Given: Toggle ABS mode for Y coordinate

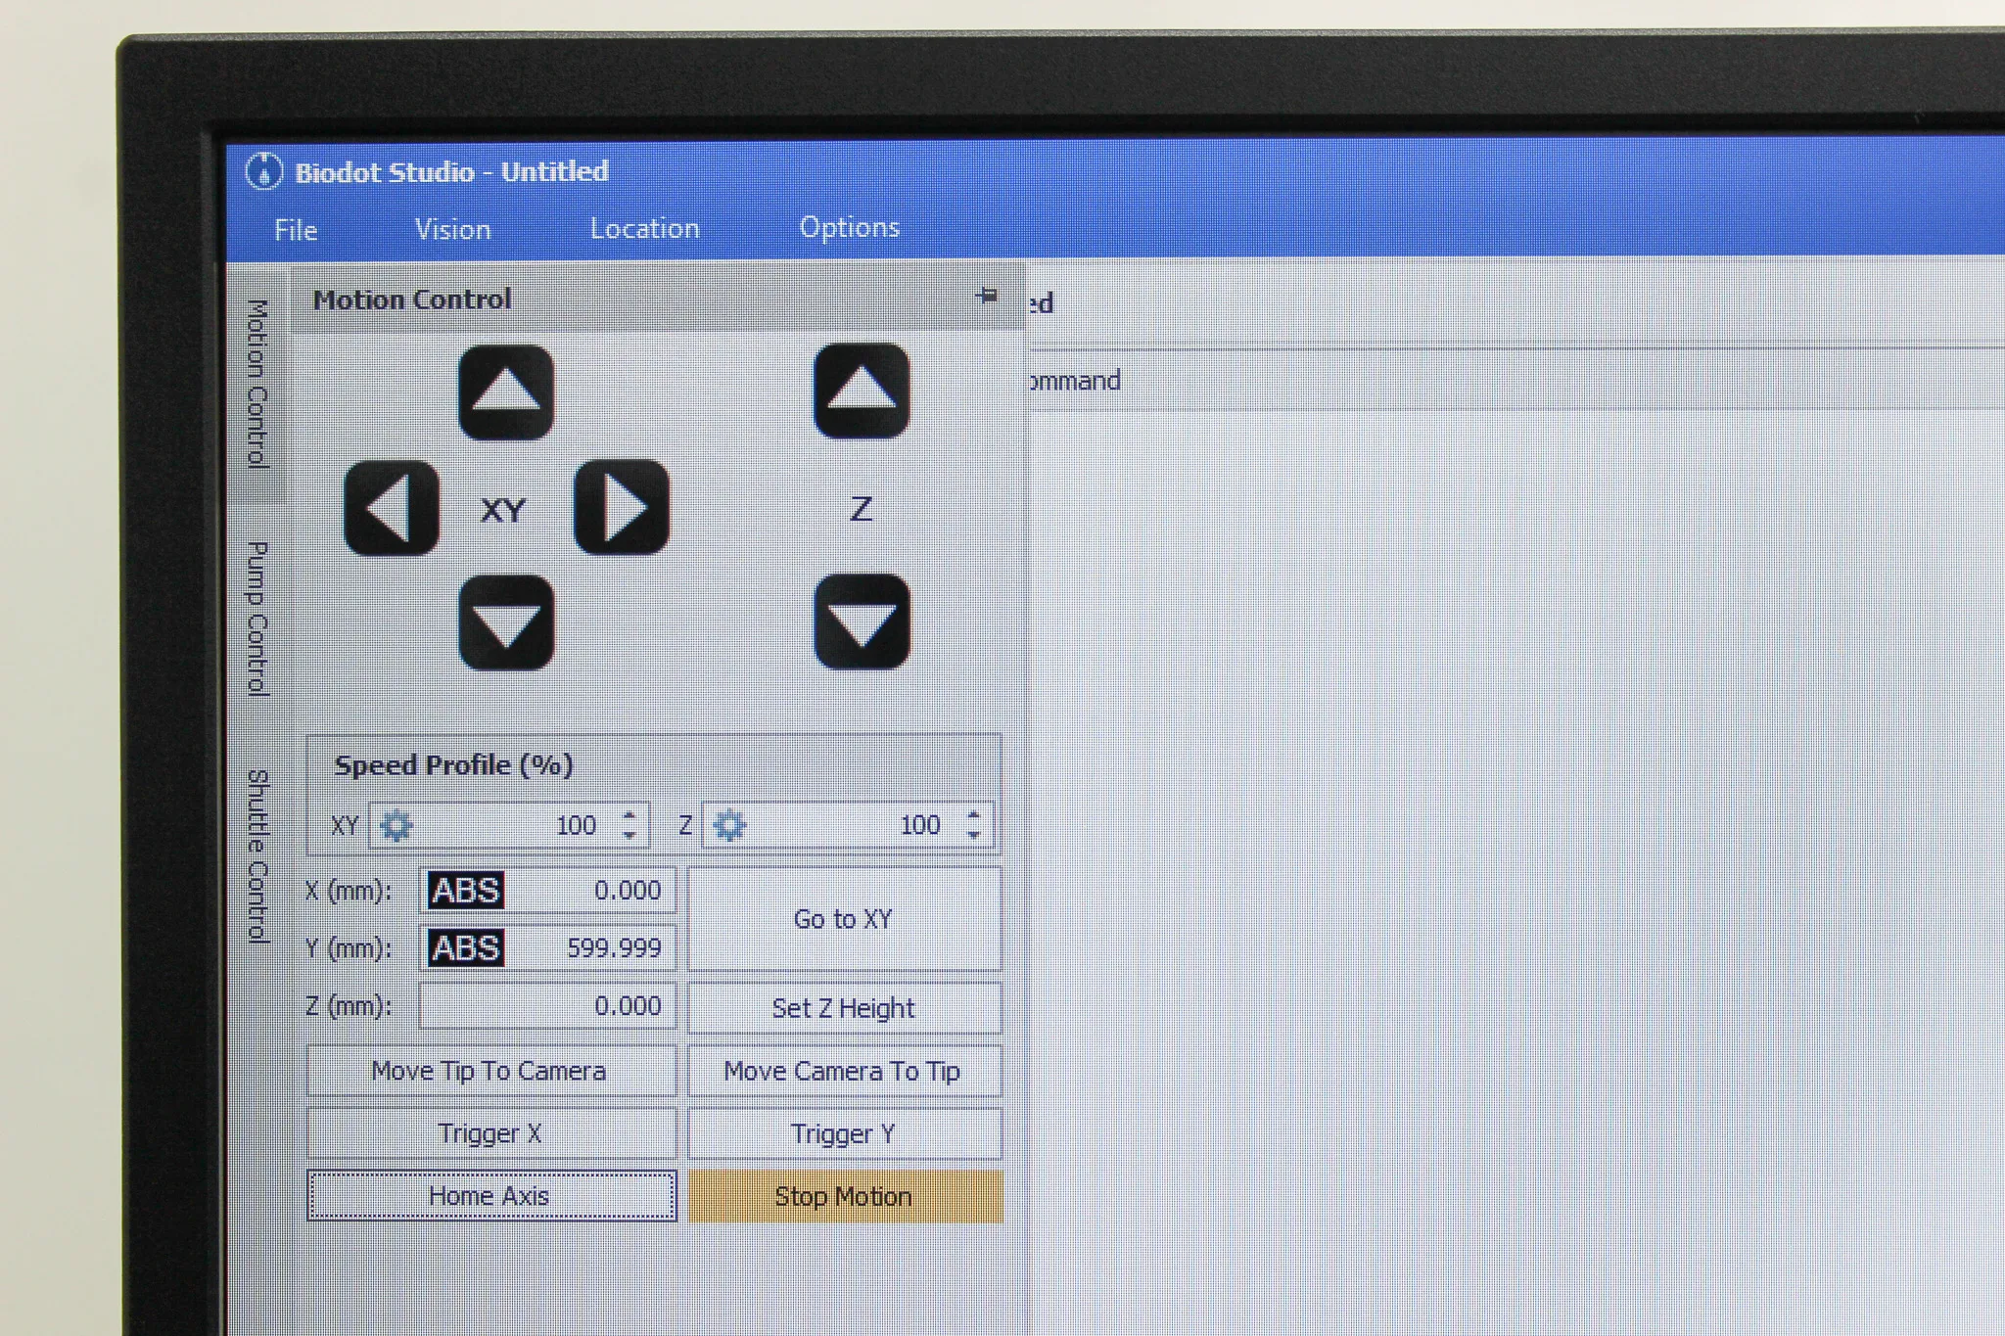Looking at the screenshot, I should tap(465, 948).
